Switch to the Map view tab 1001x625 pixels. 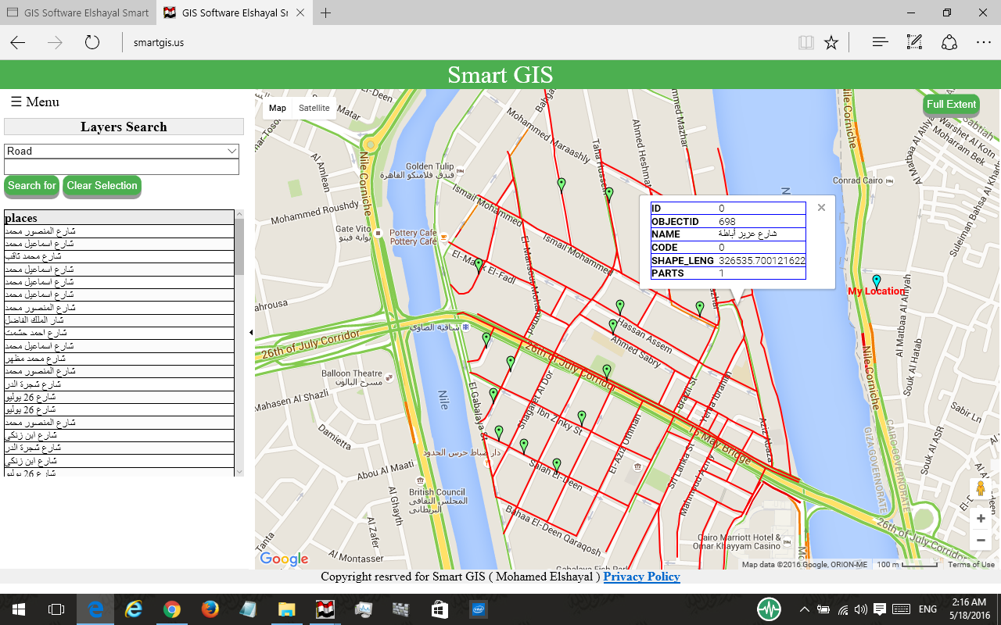278,108
